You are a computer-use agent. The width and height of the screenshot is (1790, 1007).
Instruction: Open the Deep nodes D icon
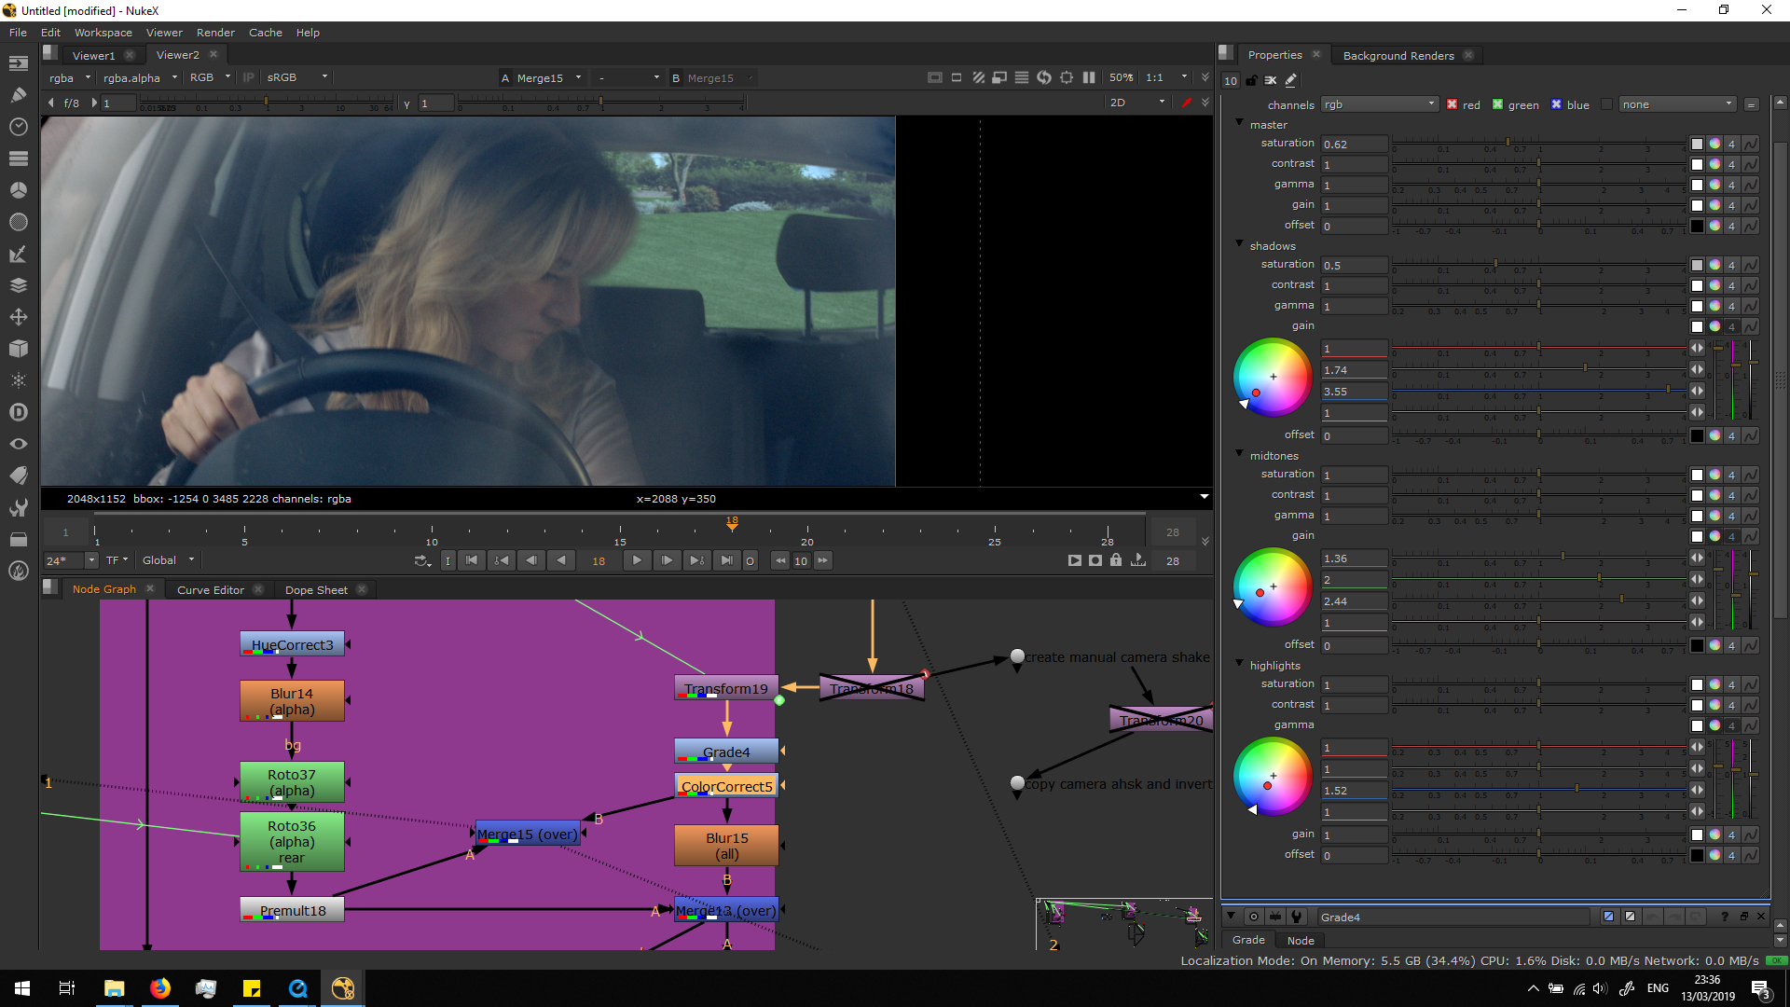pyautogui.click(x=18, y=412)
